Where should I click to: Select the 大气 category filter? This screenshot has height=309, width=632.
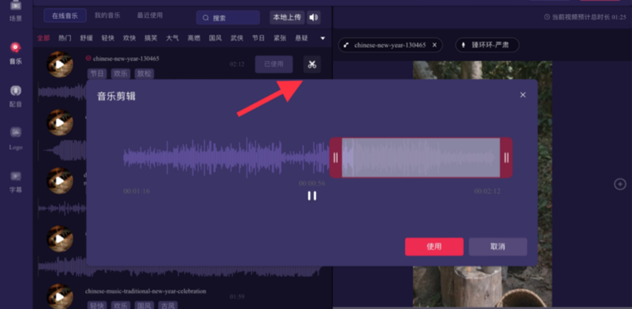172,38
